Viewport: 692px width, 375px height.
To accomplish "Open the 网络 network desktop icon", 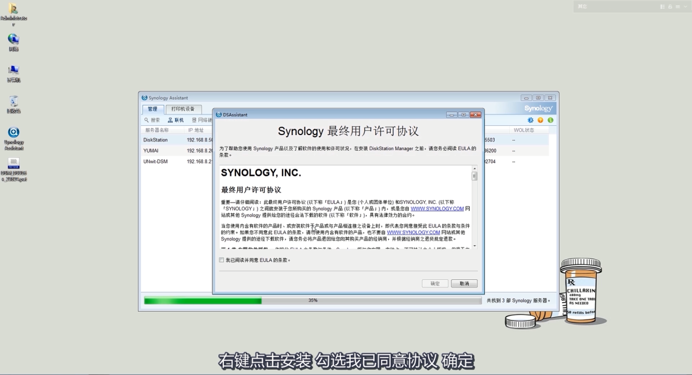I will click(x=14, y=43).
